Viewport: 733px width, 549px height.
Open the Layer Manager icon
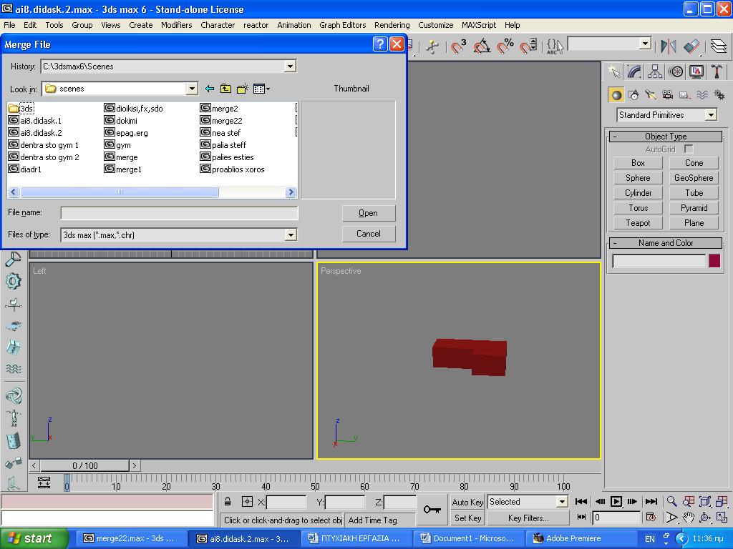tap(719, 46)
